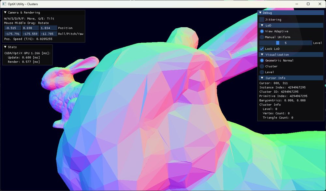
Task: Click 'Primitive Index: 4294967295' text
Action: click(283, 96)
